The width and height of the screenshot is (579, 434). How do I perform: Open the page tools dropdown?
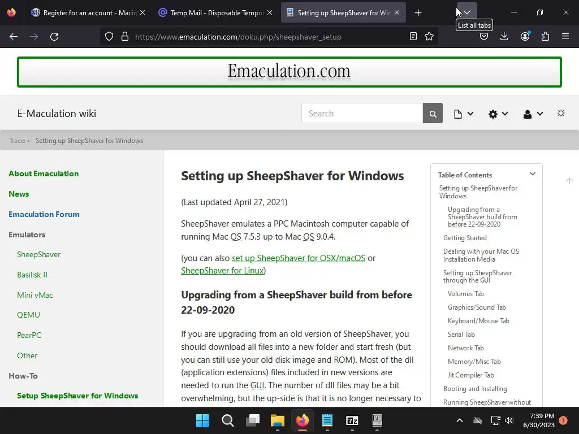tap(464, 114)
